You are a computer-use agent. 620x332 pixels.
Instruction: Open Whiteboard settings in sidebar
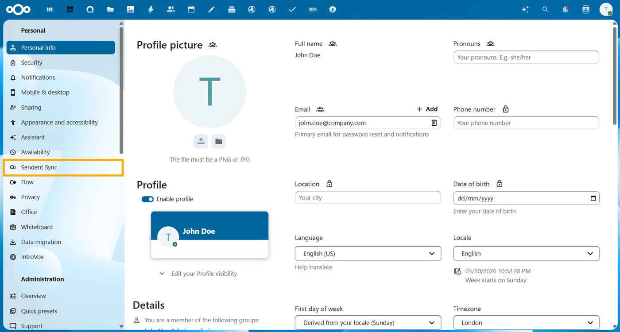click(x=61, y=227)
